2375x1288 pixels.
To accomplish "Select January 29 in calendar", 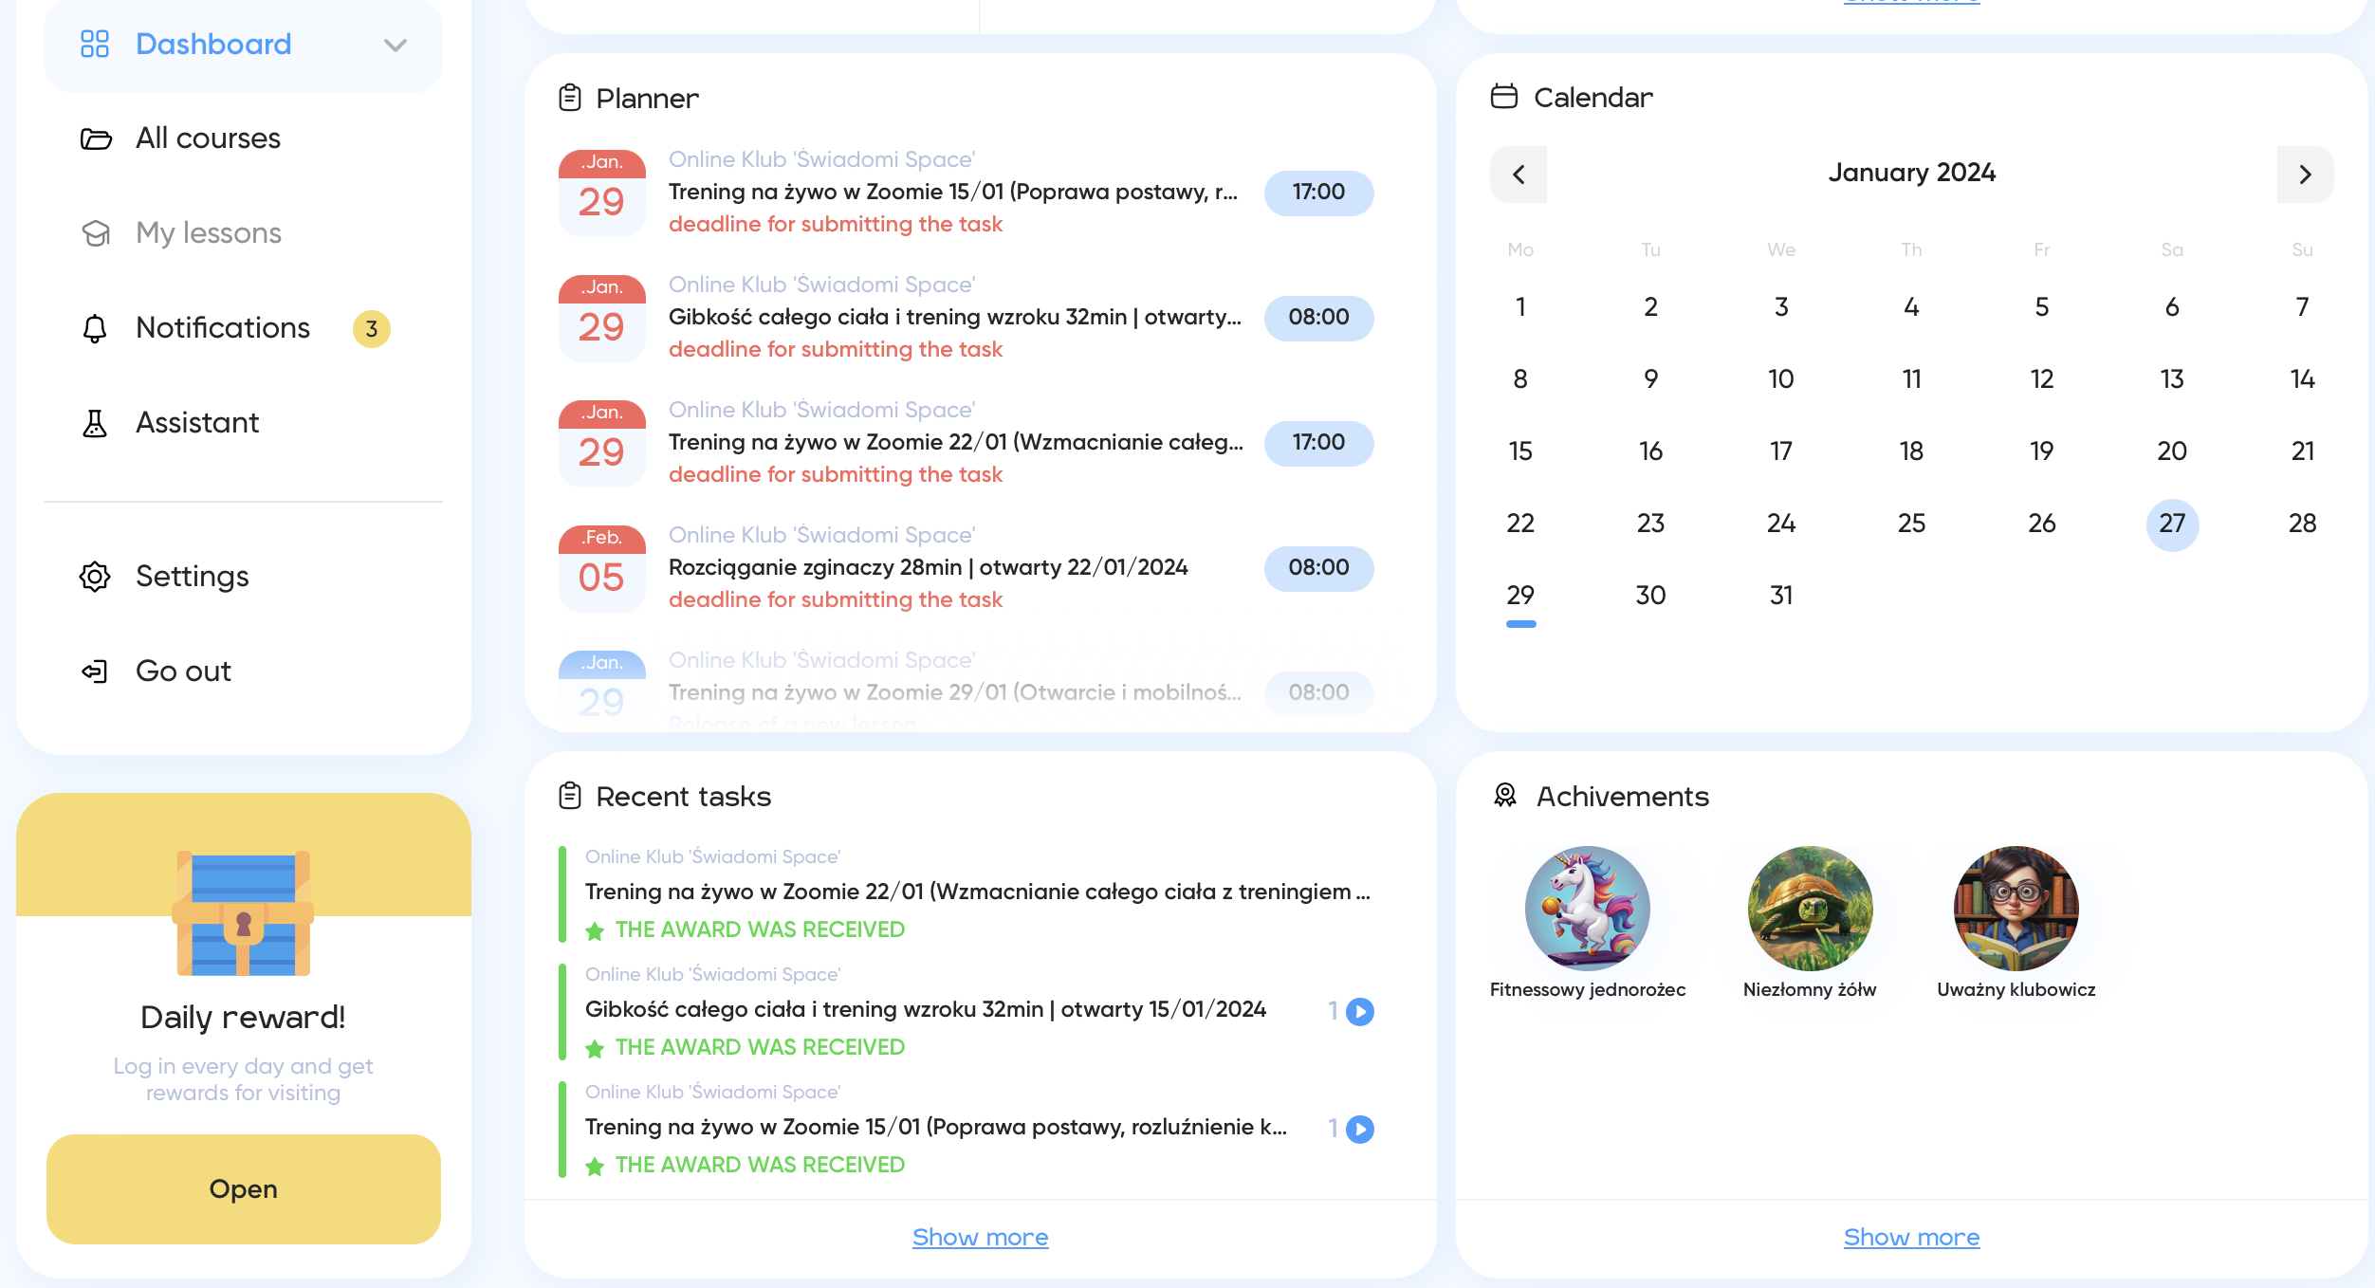I will 1520,596.
